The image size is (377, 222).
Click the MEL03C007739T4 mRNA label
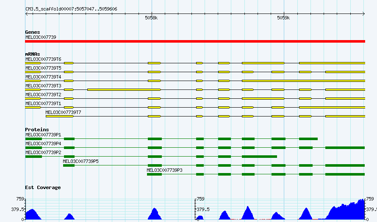pyautogui.click(x=43, y=77)
